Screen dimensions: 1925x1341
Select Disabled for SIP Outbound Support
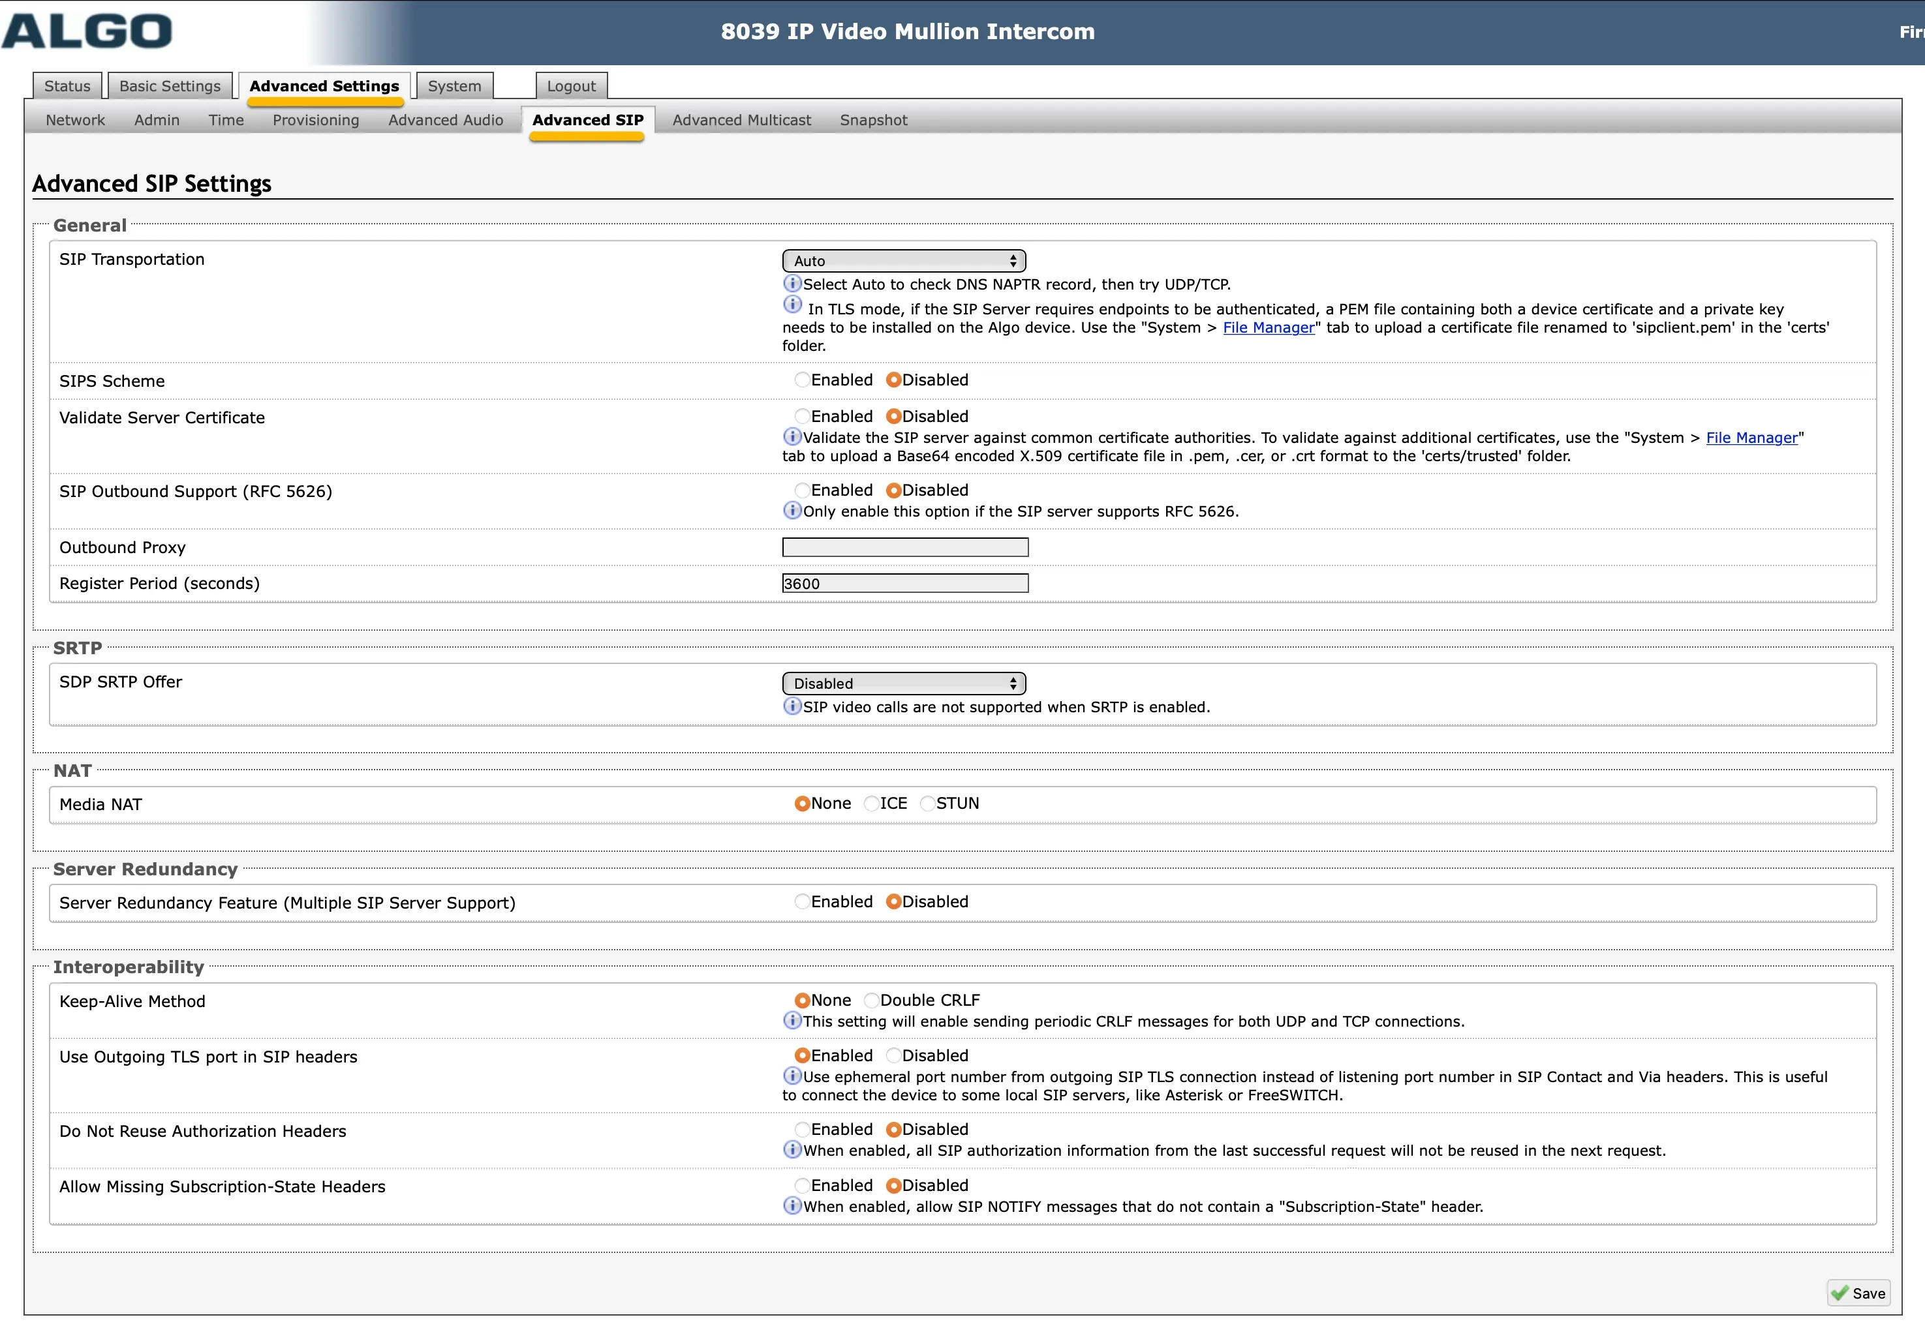[893, 490]
